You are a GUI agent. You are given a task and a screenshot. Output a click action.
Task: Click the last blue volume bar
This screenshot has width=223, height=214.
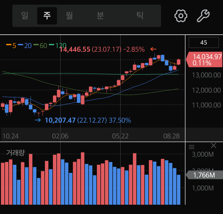coord(179,190)
